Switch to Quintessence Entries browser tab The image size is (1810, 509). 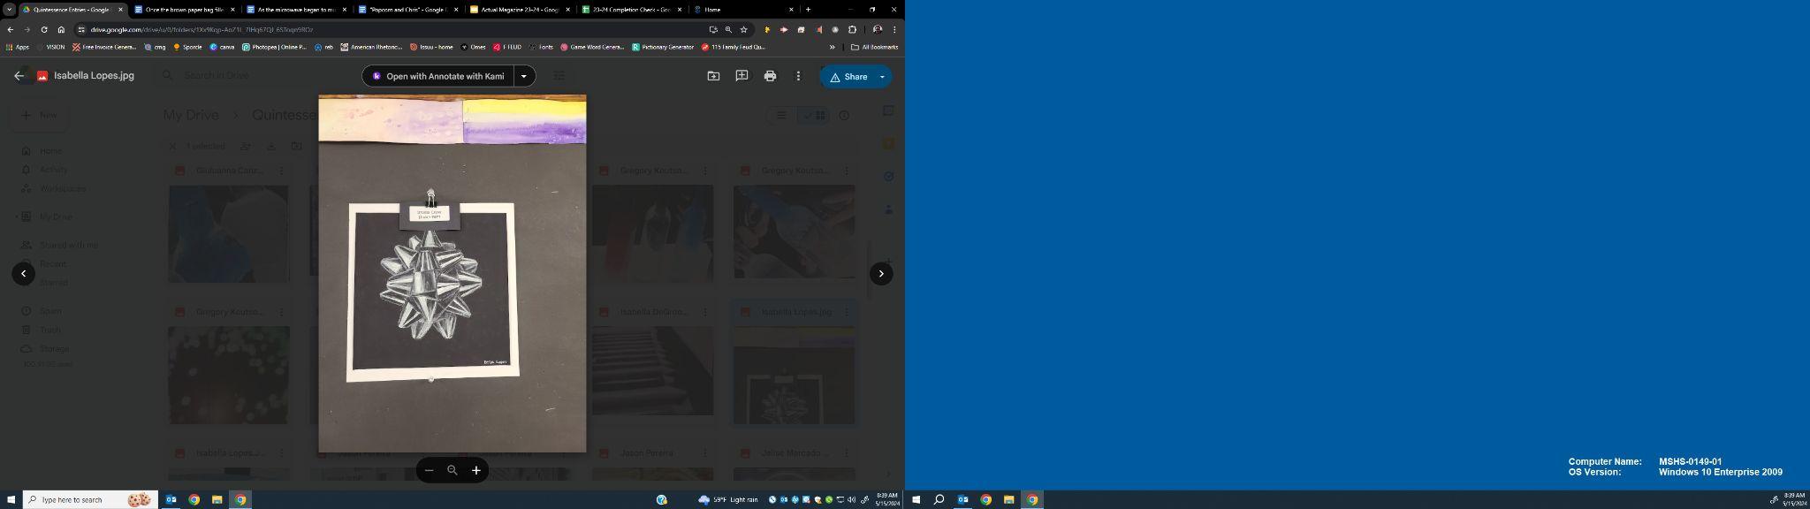(72, 10)
